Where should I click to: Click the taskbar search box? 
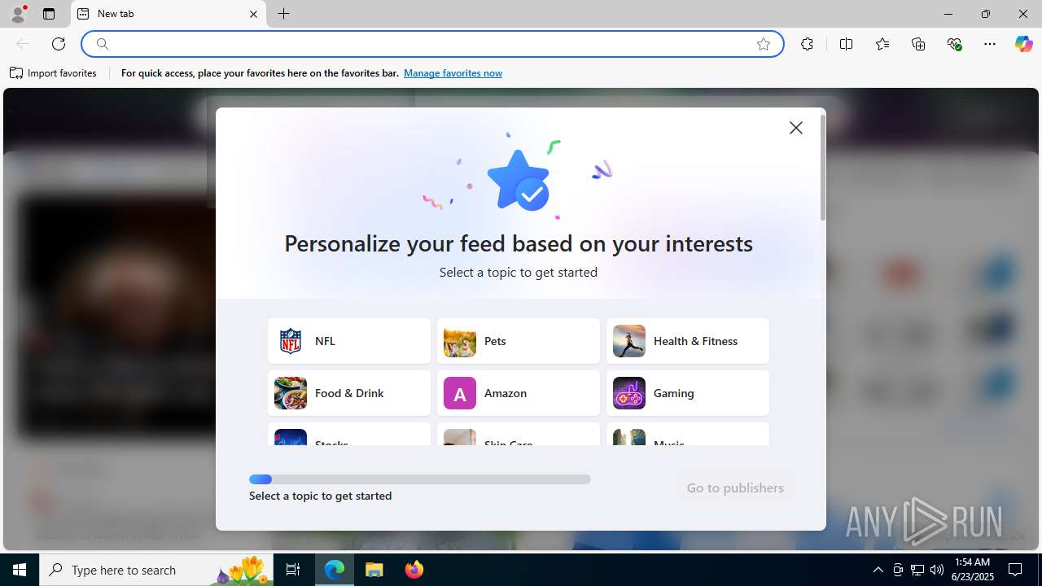tap(158, 570)
